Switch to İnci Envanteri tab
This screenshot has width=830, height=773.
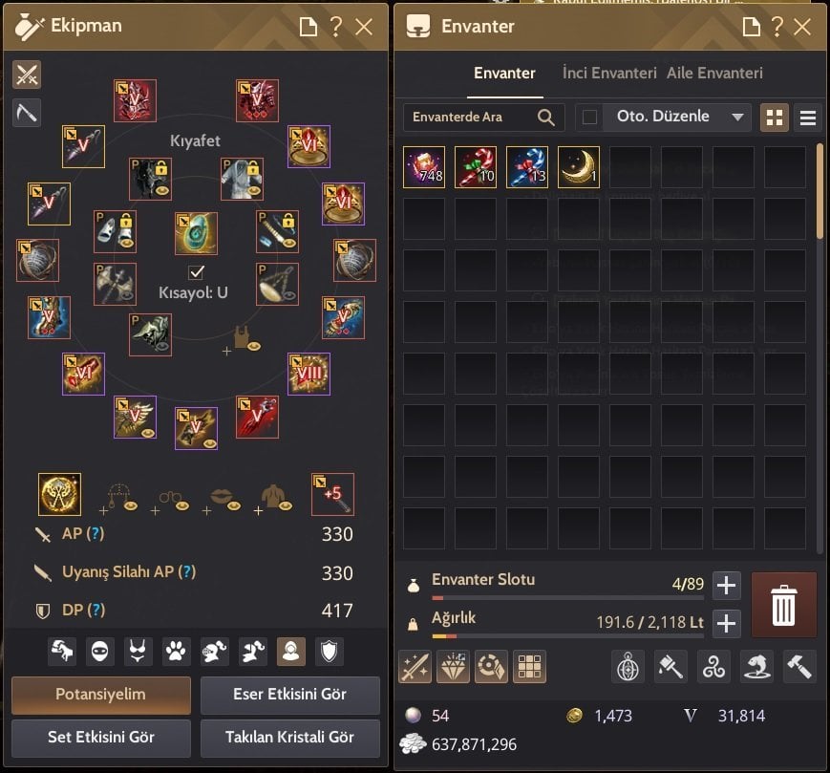click(609, 73)
